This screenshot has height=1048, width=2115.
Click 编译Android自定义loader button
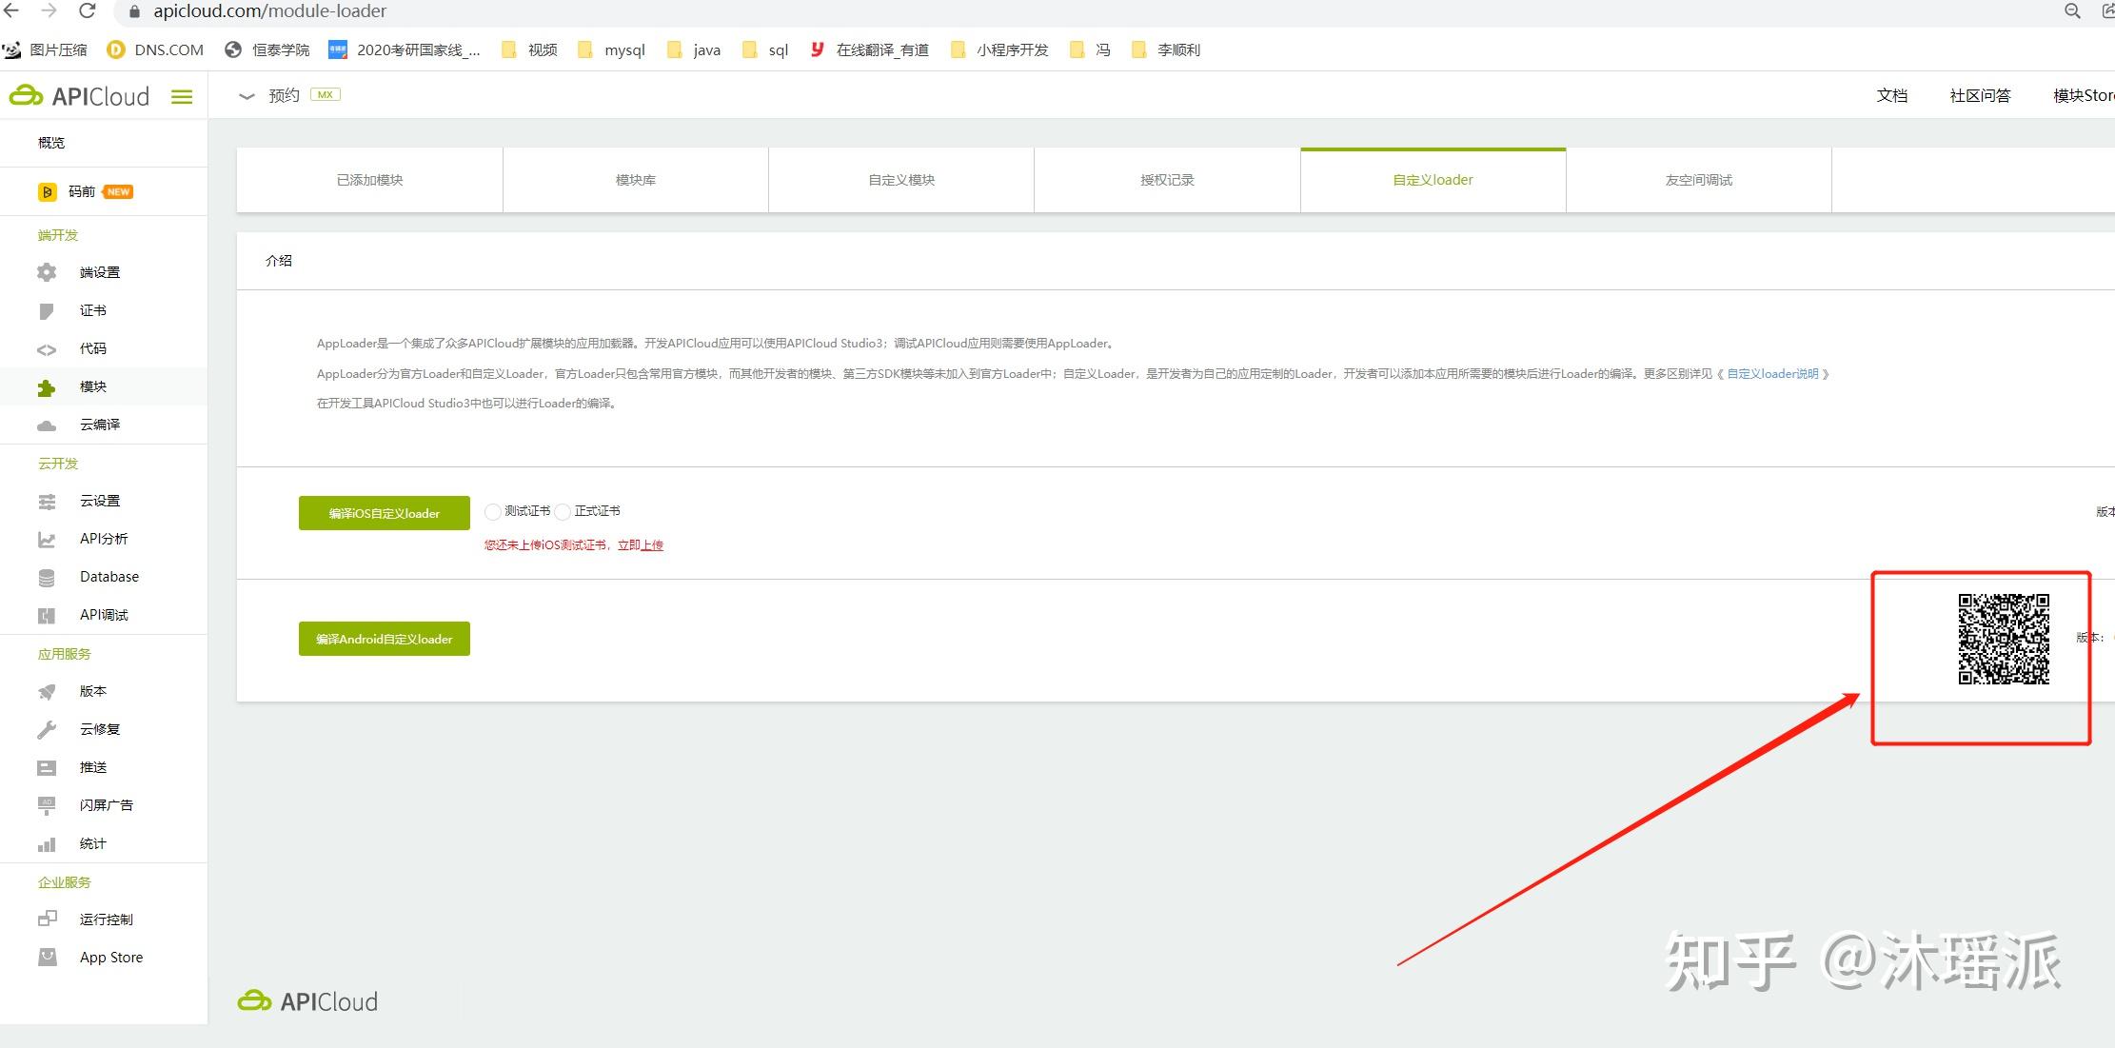click(384, 639)
